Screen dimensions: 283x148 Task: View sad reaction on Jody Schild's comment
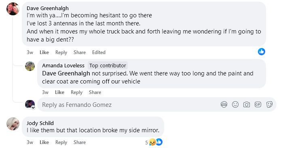(x=152, y=142)
